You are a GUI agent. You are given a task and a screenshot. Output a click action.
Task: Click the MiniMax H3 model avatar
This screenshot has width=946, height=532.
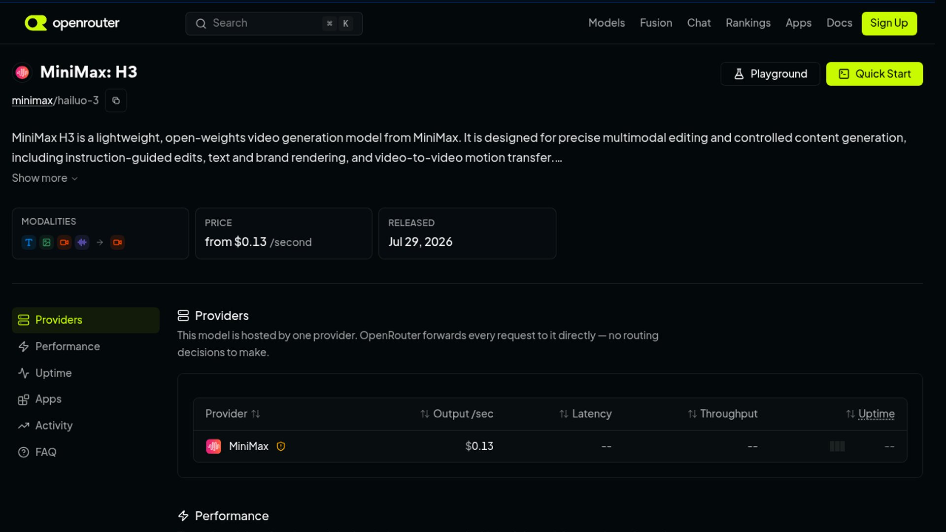point(22,72)
